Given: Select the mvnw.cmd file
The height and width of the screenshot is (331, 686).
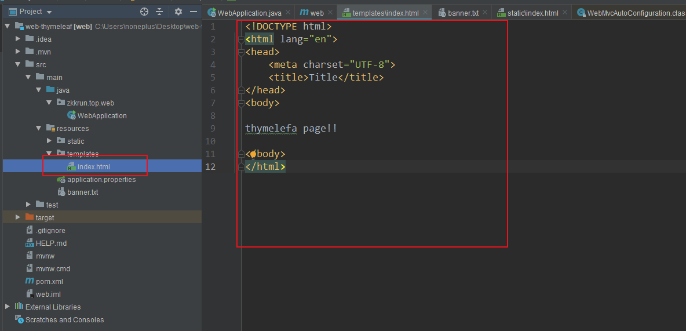Looking at the screenshot, I should click(53, 268).
